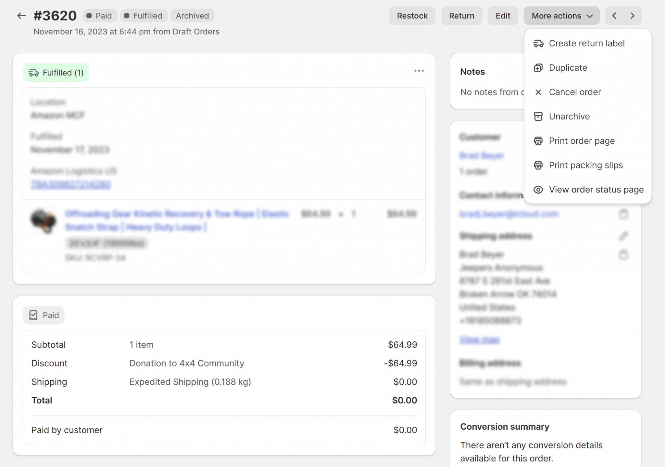Open three-dot menu in Fulfilled card
Screen dimensions: 665x467
coord(419,71)
